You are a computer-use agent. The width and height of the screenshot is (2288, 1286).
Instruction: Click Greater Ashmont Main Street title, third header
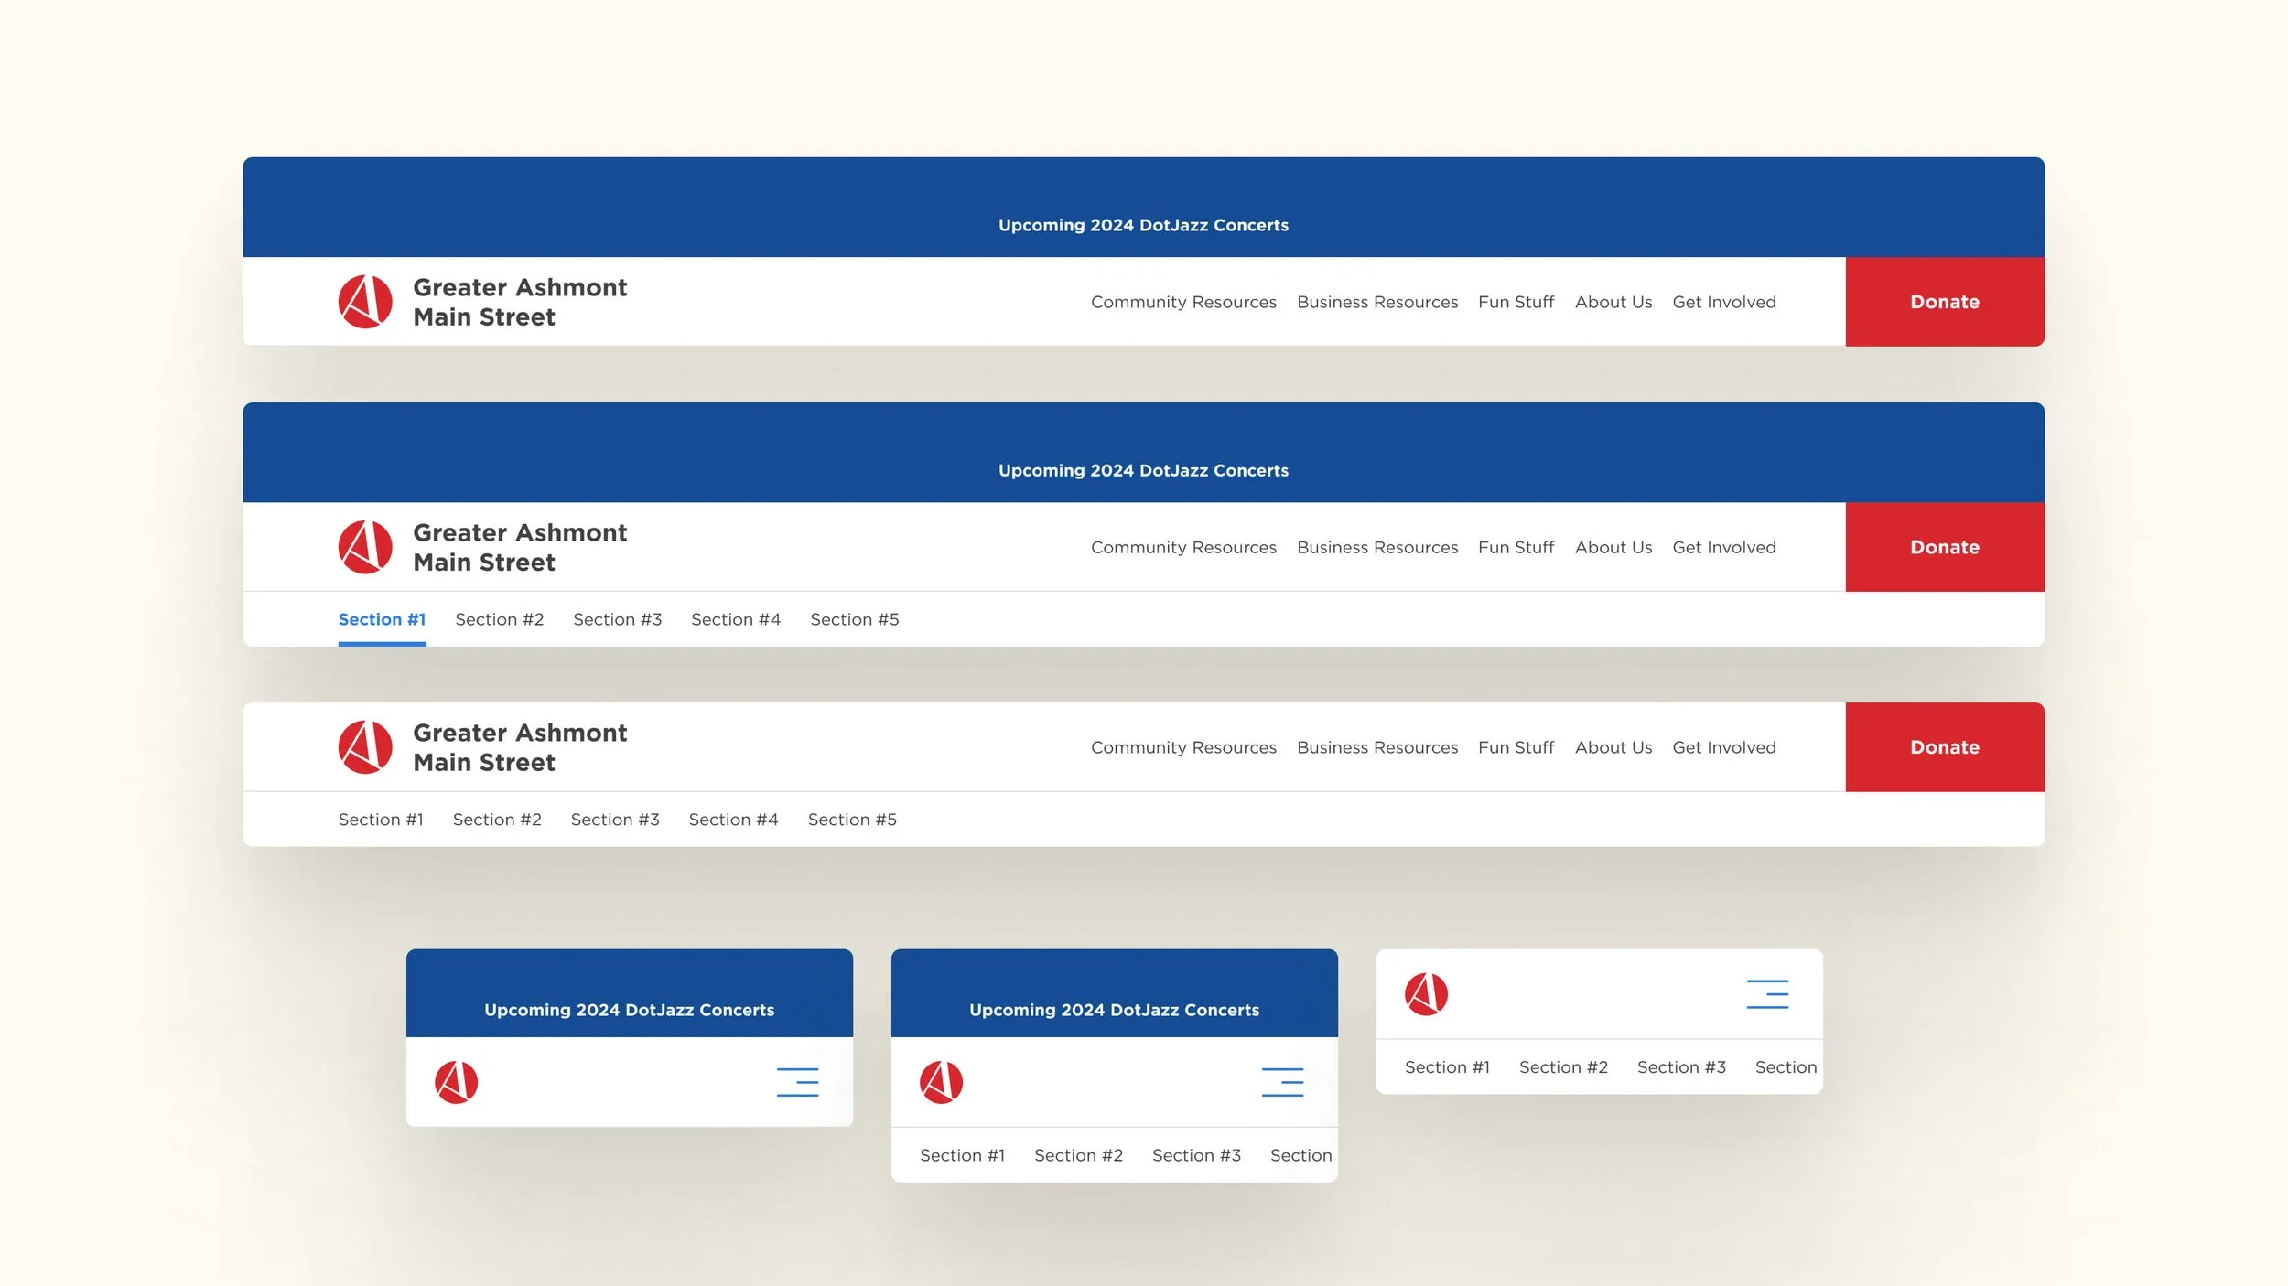click(520, 747)
